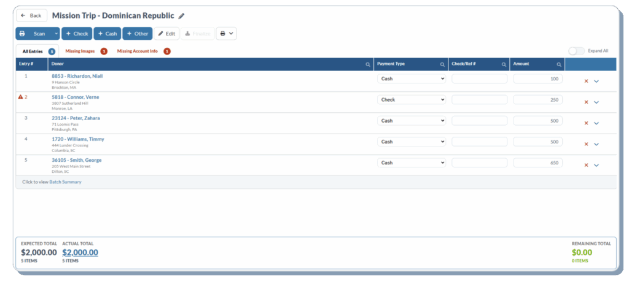The image size is (629, 282).
Task: Open Scan button dropdown arrow
Action: pyautogui.click(x=56, y=34)
